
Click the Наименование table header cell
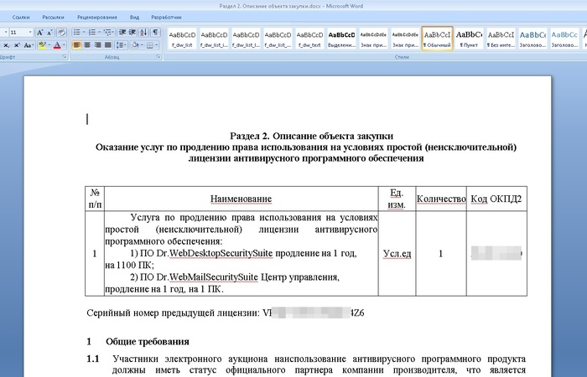point(240,199)
